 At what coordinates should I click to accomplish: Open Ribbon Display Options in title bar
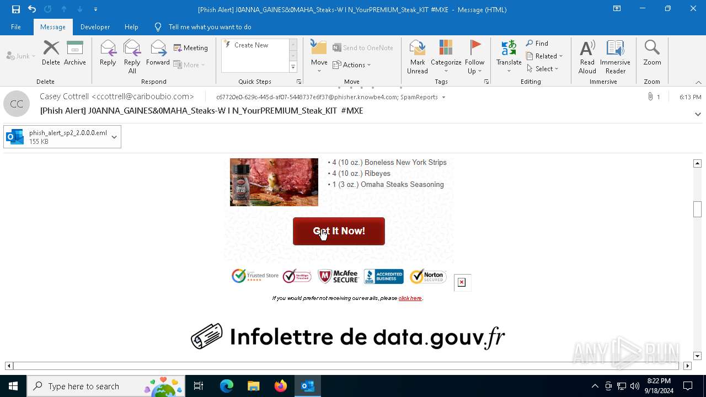click(617, 9)
